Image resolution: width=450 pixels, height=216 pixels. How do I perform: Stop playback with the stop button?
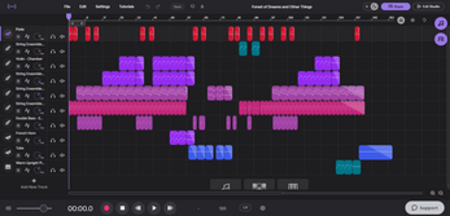122,208
